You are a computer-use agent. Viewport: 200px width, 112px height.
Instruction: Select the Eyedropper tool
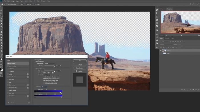pyautogui.click(x=1, y=24)
